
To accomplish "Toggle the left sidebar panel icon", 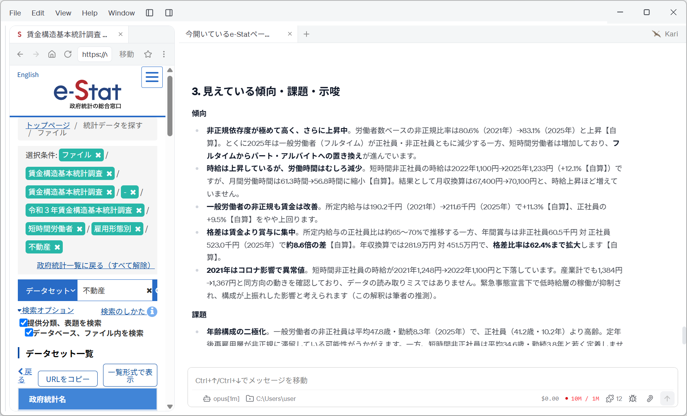I will pos(150,13).
